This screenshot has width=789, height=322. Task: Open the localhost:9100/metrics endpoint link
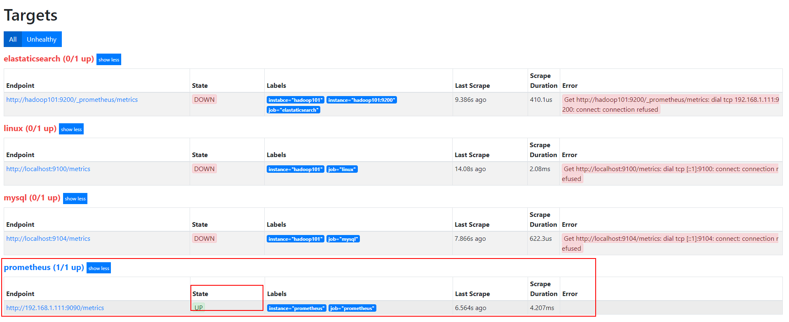point(48,169)
